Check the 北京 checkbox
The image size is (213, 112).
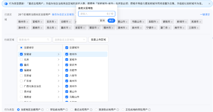21,59
